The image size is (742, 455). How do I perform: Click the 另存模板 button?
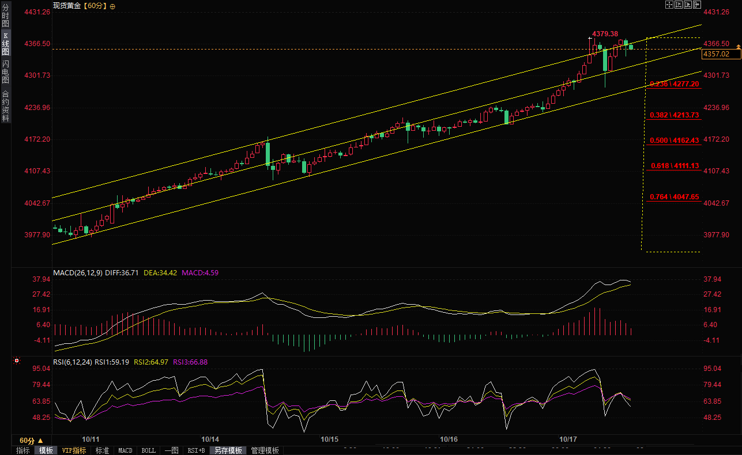228,450
